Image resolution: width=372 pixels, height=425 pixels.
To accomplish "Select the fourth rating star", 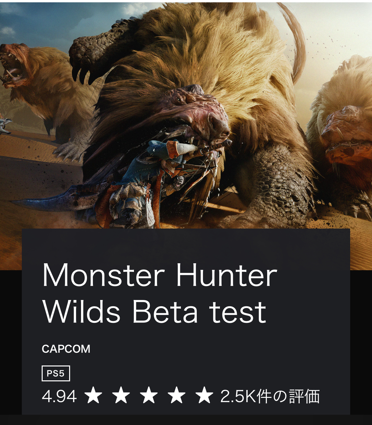I will tap(177, 396).
